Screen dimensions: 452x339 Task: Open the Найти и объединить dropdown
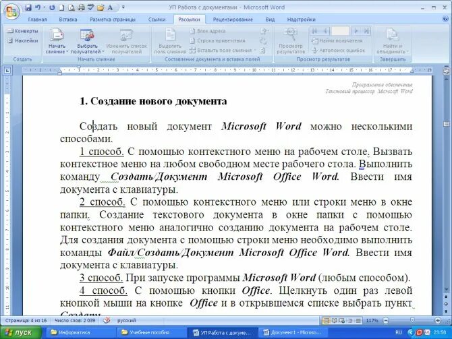pos(393,41)
